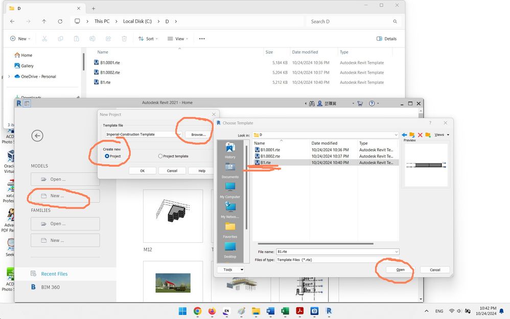
Task: Click the up arrow in File Explorer
Action: click(44, 21)
